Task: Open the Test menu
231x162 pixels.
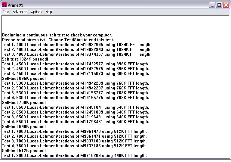Action: tap(6, 12)
